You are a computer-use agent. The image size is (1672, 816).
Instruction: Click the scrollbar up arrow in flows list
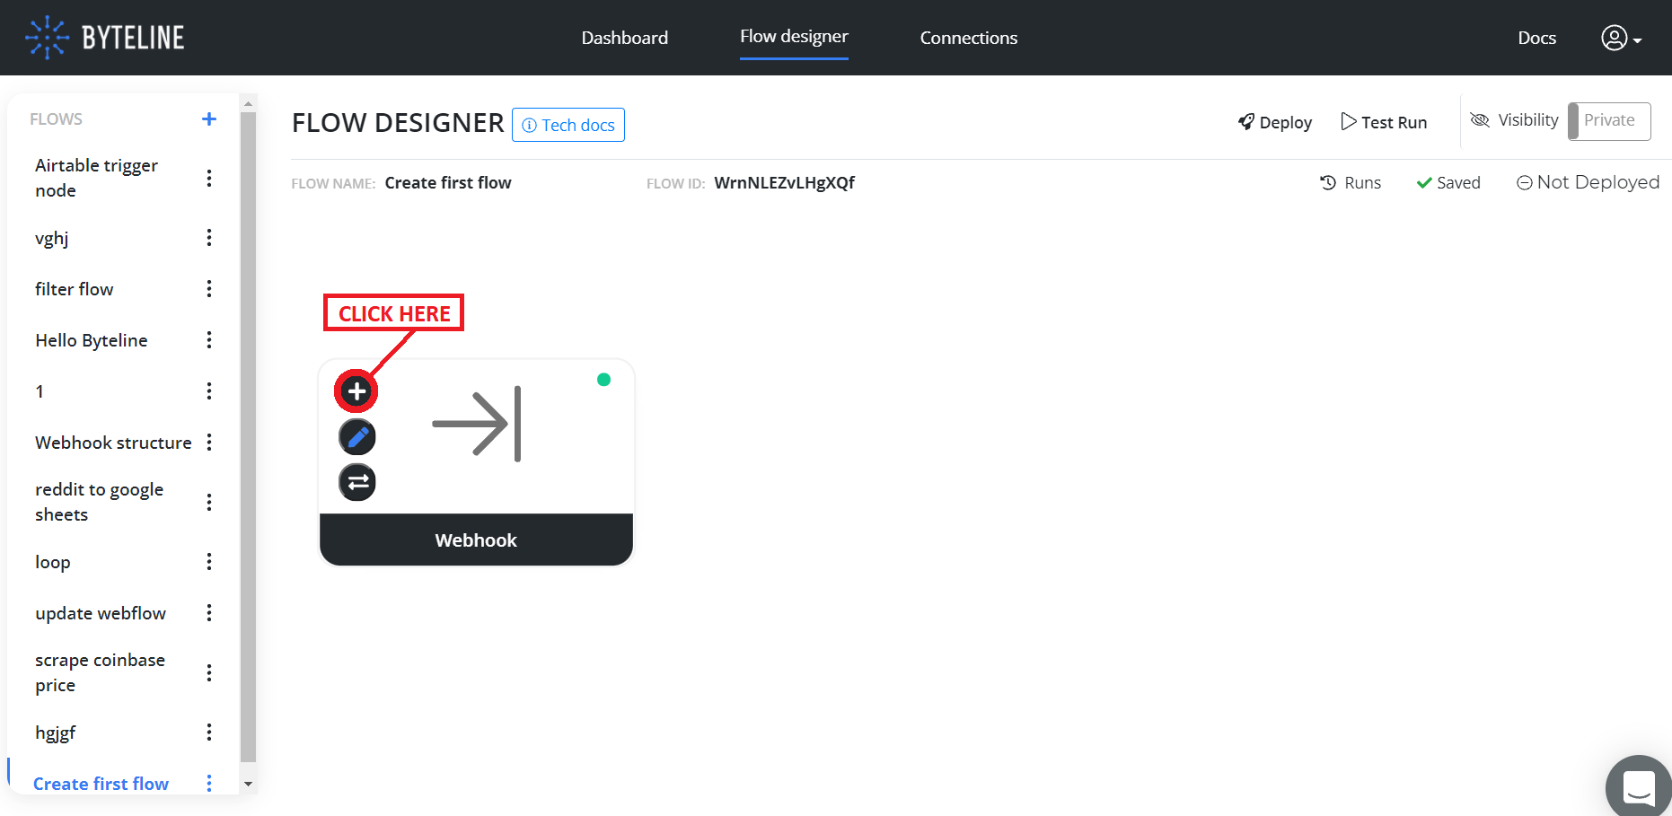(x=249, y=104)
